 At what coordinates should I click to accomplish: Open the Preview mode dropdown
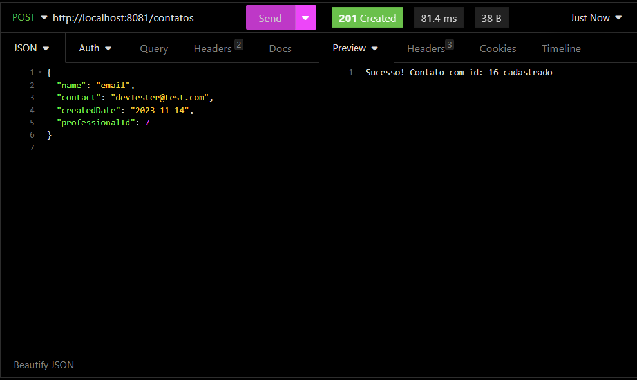pyautogui.click(x=355, y=48)
